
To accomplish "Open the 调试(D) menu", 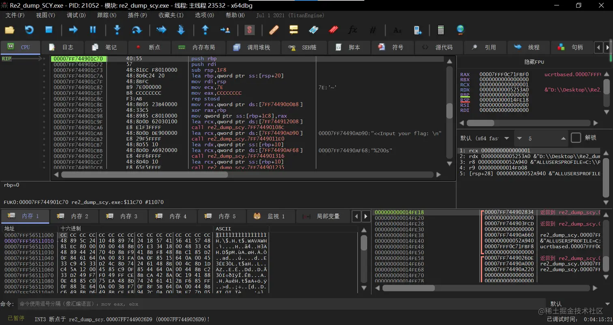I will [x=76, y=15].
